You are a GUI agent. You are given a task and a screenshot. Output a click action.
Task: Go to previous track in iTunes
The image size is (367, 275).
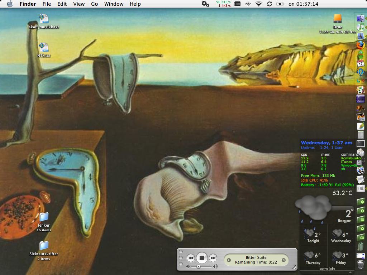point(191,258)
